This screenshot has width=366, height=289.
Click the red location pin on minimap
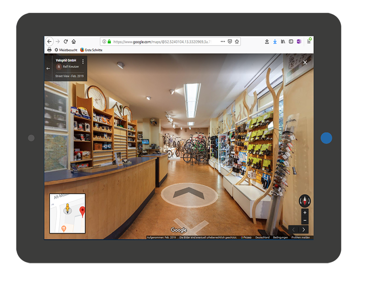point(82,212)
